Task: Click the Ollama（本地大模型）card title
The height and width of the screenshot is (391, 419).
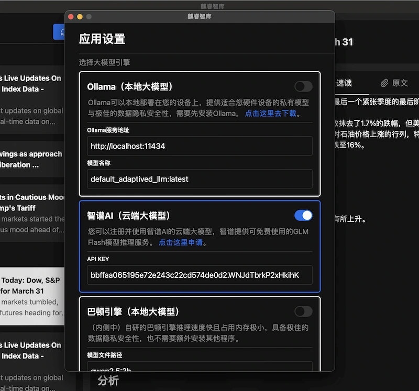Action: (130, 87)
